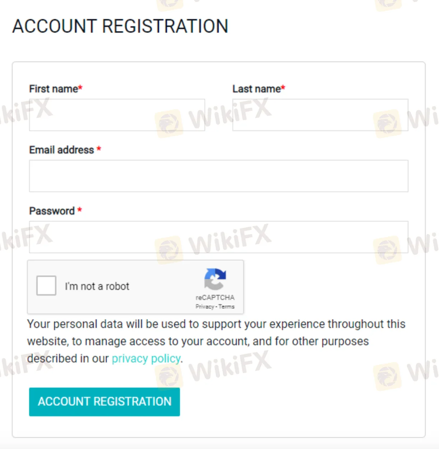Click inside the Last name input field
This screenshot has height=449, width=439.
[321, 115]
